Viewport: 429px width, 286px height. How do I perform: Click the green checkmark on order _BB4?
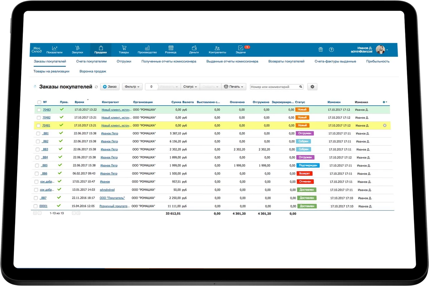click(x=60, y=157)
